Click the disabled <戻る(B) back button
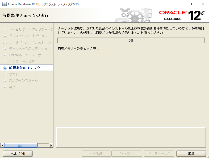The image size is (209, 158). tap(97, 153)
